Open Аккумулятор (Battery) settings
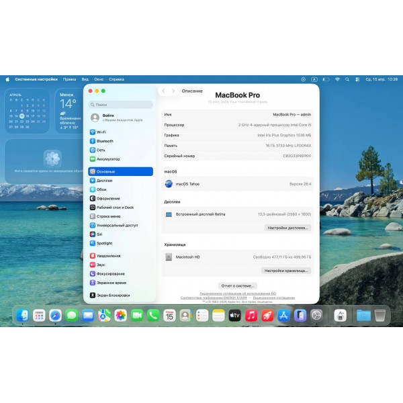 107,159
